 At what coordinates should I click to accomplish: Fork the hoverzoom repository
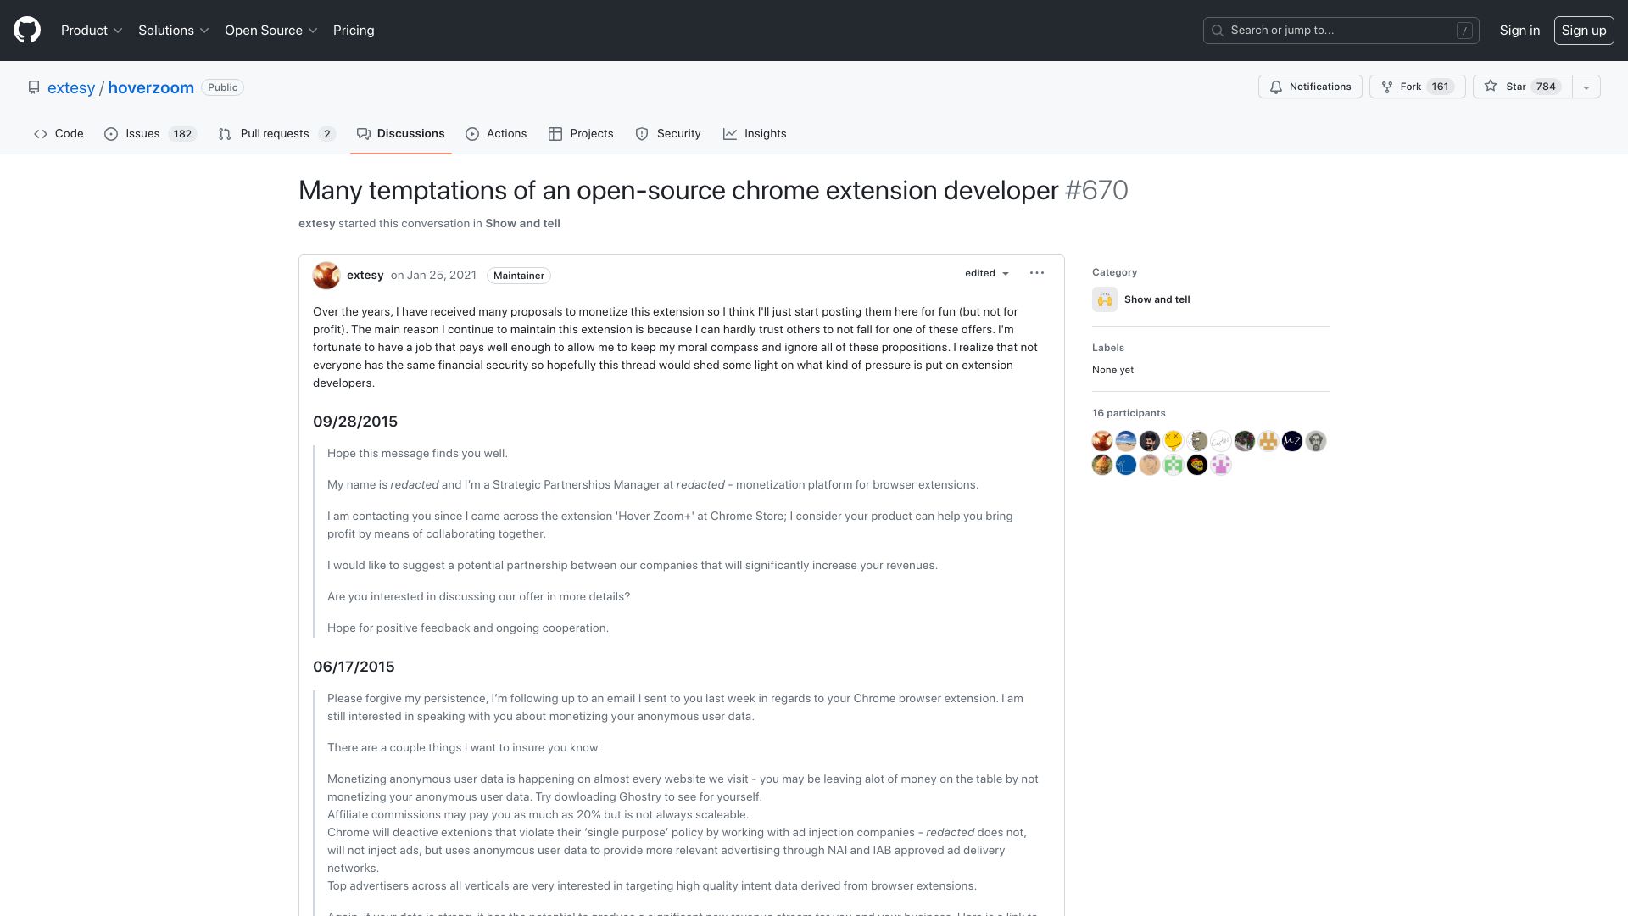[1417, 87]
